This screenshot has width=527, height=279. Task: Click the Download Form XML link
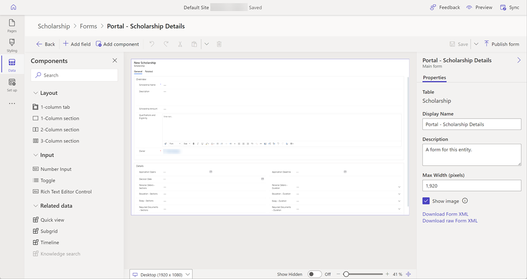(x=445, y=214)
